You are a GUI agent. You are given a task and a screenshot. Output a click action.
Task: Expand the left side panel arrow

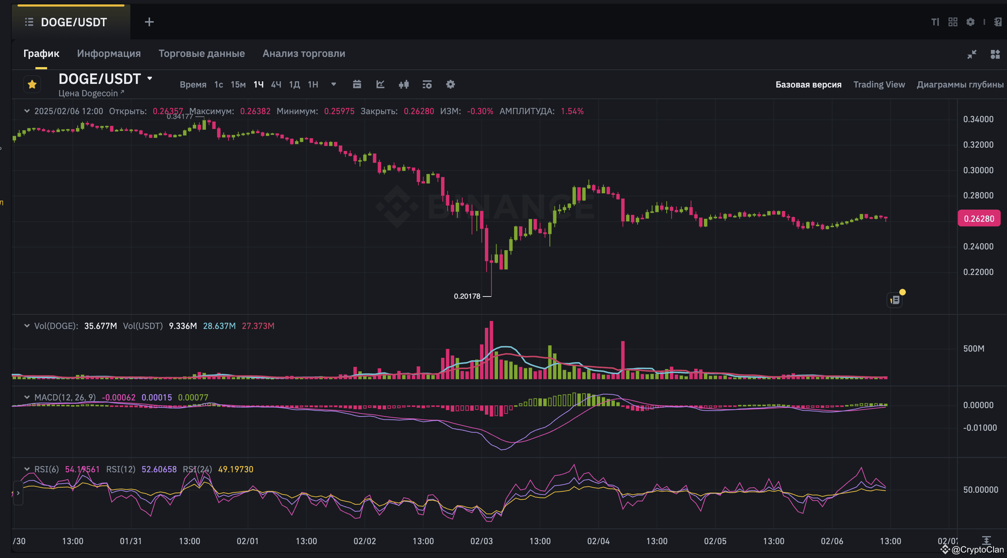pyautogui.click(x=18, y=493)
